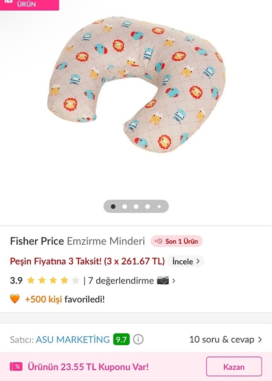Tap the orange heart favorites icon
The width and height of the screenshot is (272, 381).
(x=14, y=299)
